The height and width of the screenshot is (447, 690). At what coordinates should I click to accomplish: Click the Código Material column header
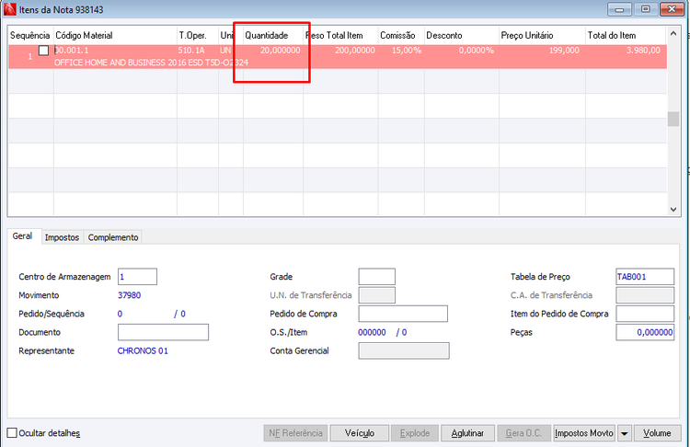click(115, 35)
